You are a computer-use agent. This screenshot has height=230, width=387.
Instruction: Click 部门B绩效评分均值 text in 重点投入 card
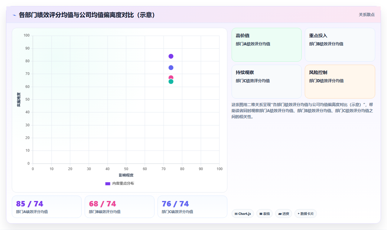[326, 44]
